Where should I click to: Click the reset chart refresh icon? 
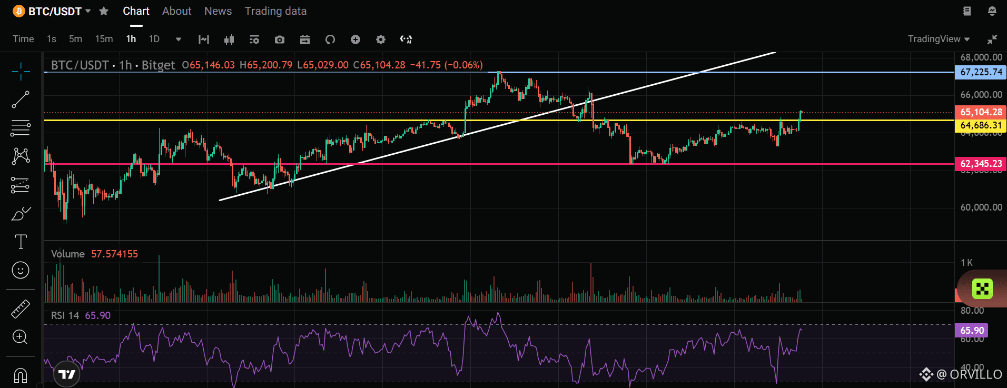point(330,39)
